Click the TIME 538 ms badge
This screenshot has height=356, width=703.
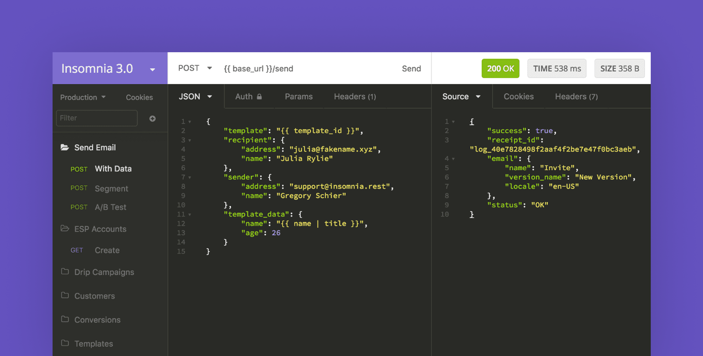click(557, 68)
